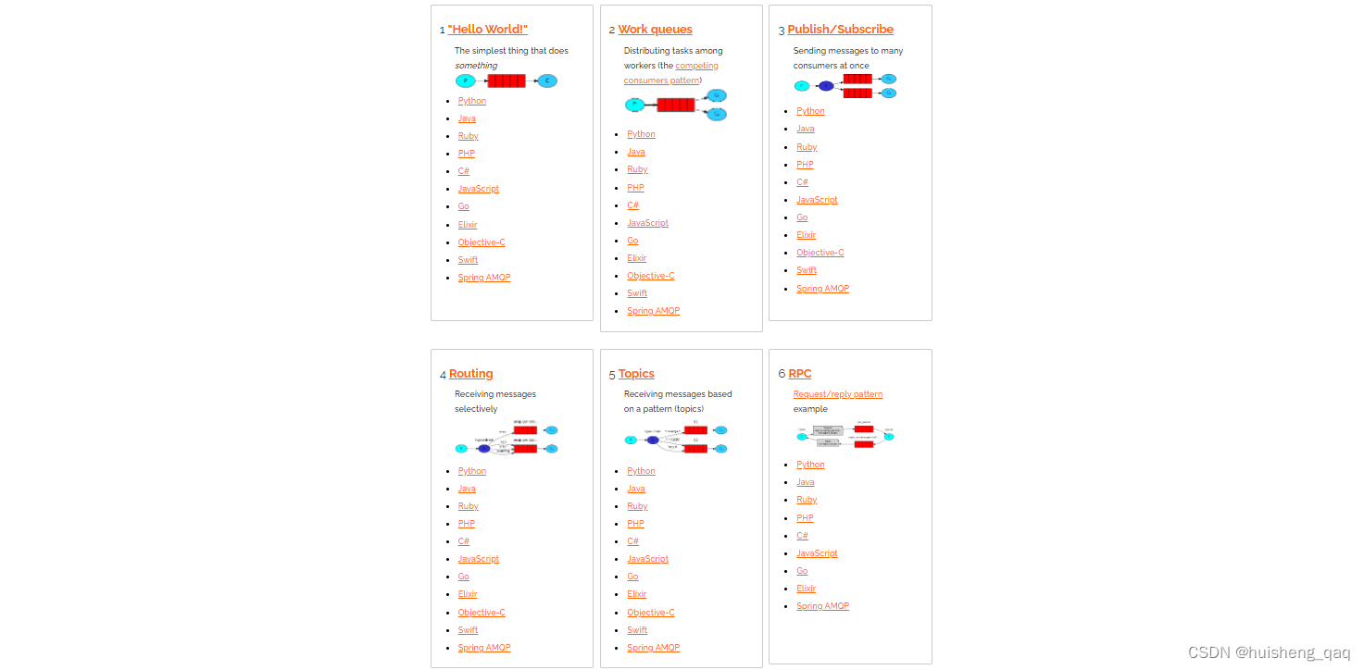Viewport: 1364px width, 670px height.
Task: Follow the Request/reply pattern link
Action: tap(838, 394)
